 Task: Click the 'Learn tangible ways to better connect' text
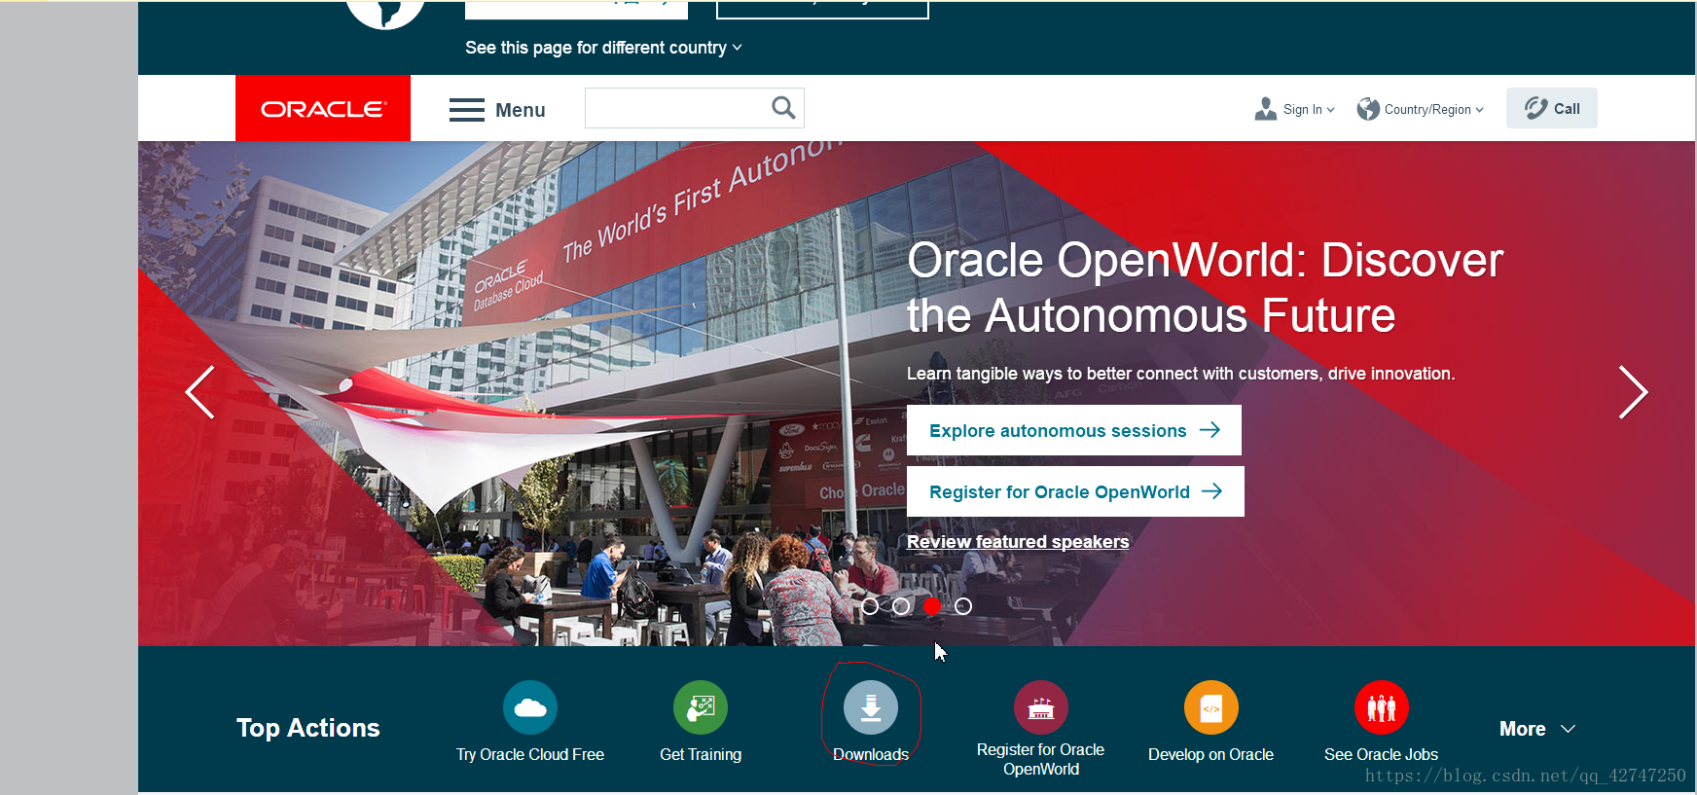click(x=1180, y=374)
